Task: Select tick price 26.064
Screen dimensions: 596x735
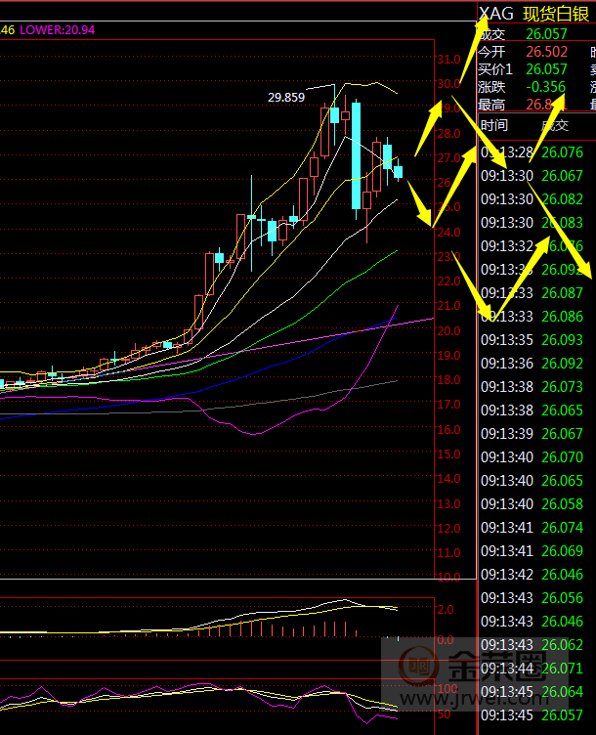Action: point(562,691)
